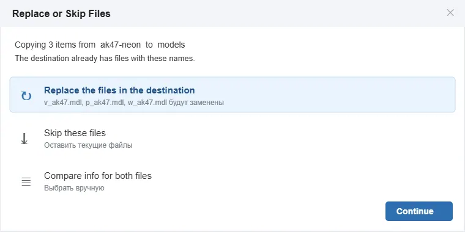Close the Replace or Skip Files dialog
465x232 pixels.
(450, 13)
